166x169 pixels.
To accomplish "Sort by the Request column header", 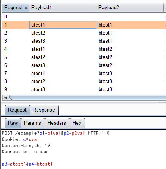I will 16,8.
